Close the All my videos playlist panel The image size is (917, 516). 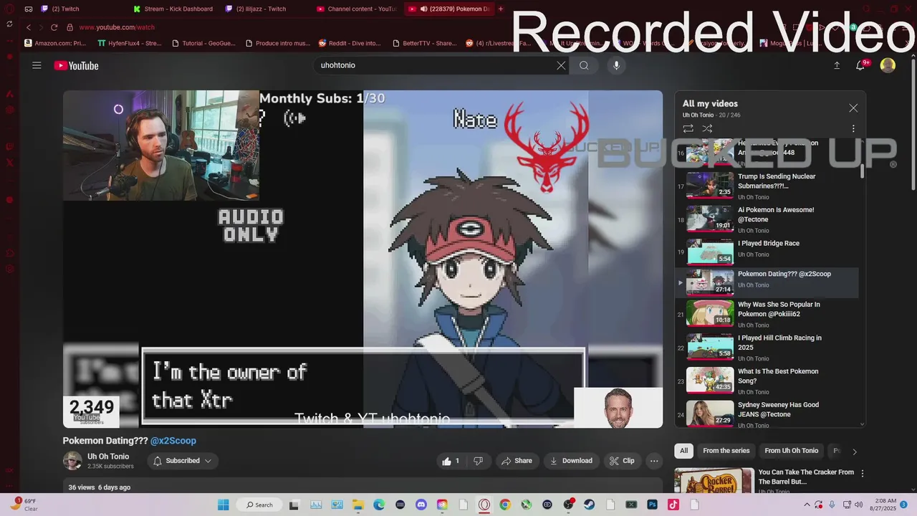click(853, 108)
